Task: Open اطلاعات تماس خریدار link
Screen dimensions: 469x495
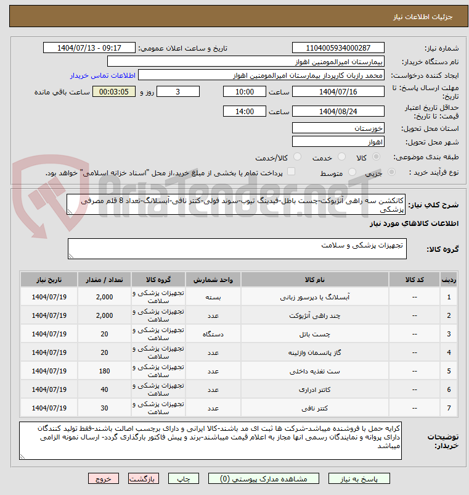Action: [103, 75]
